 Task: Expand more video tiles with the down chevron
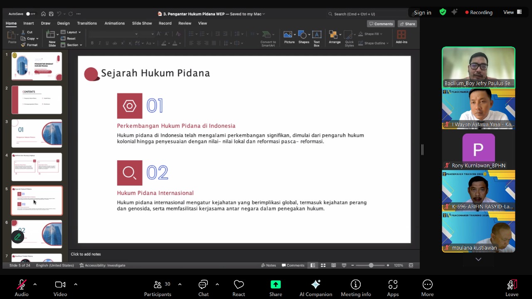pos(478,259)
